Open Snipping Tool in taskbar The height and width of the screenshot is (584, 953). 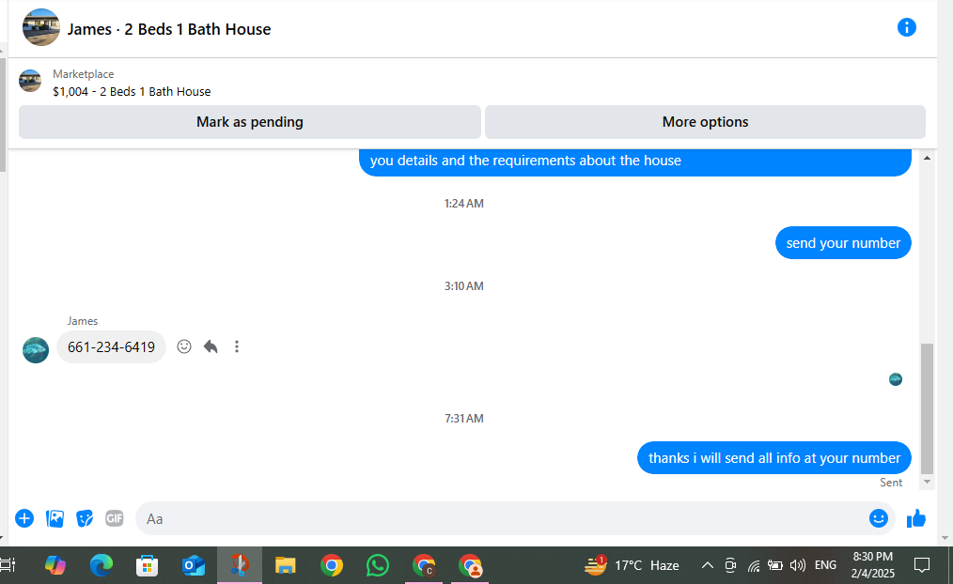click(240, 565)
